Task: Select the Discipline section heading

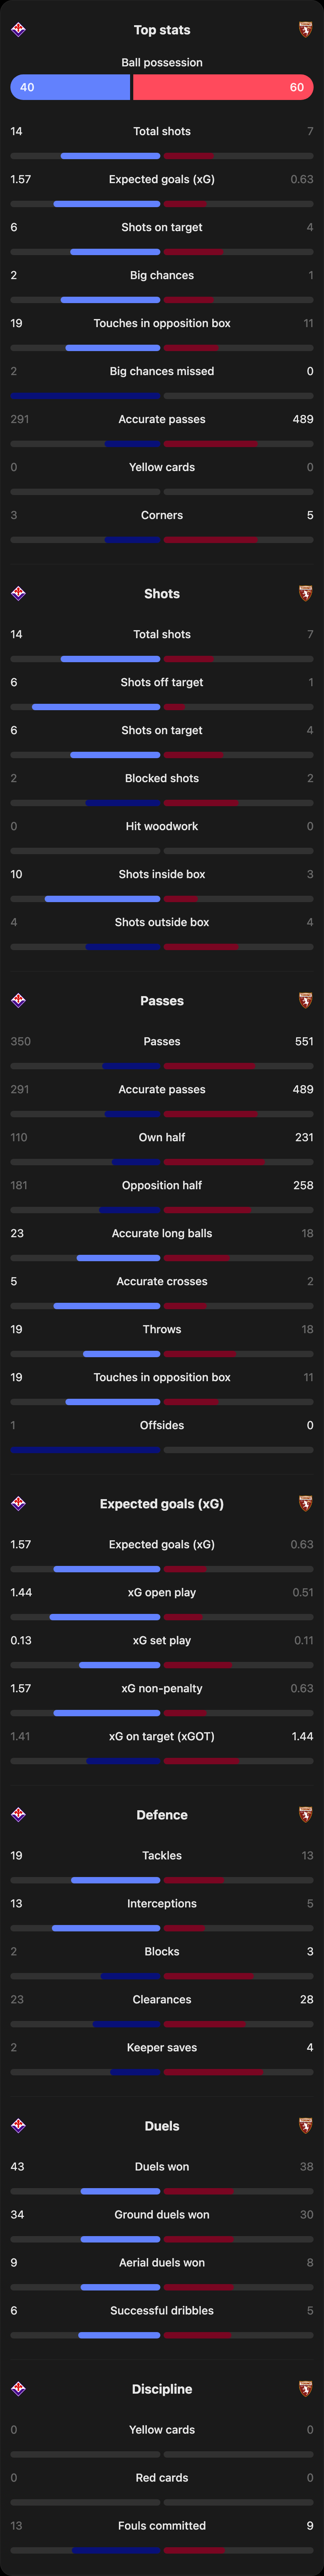Action: point(162,2388)
